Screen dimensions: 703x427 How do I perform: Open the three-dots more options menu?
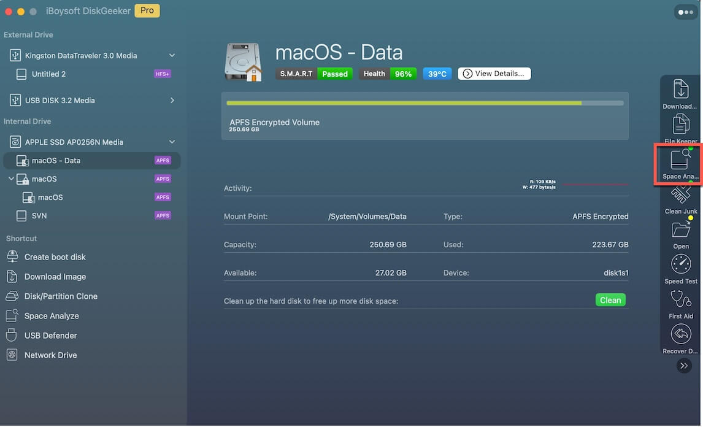tap(683, 12)
